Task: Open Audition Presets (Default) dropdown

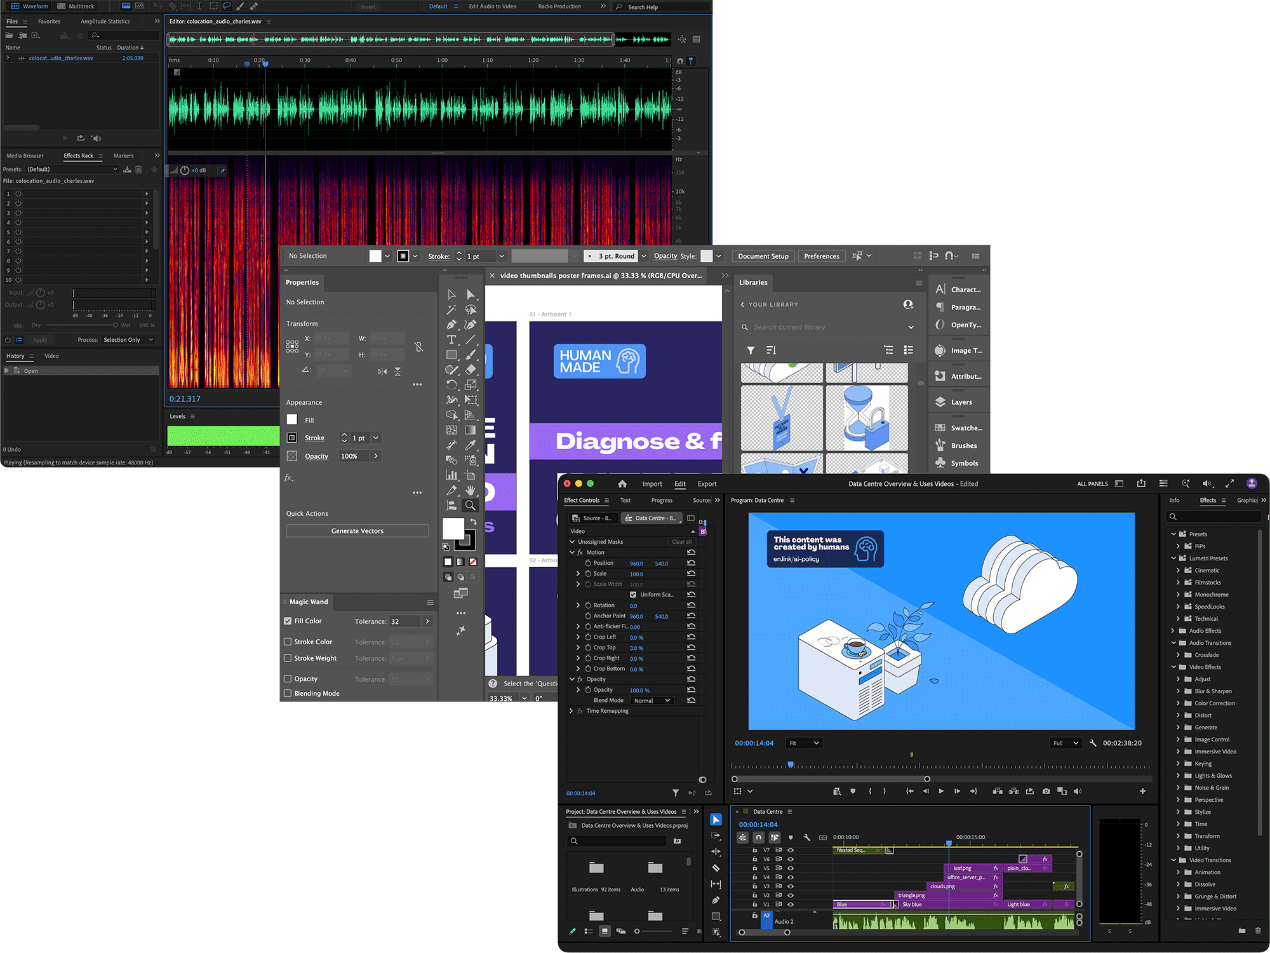Action: [x=72, y=170]
